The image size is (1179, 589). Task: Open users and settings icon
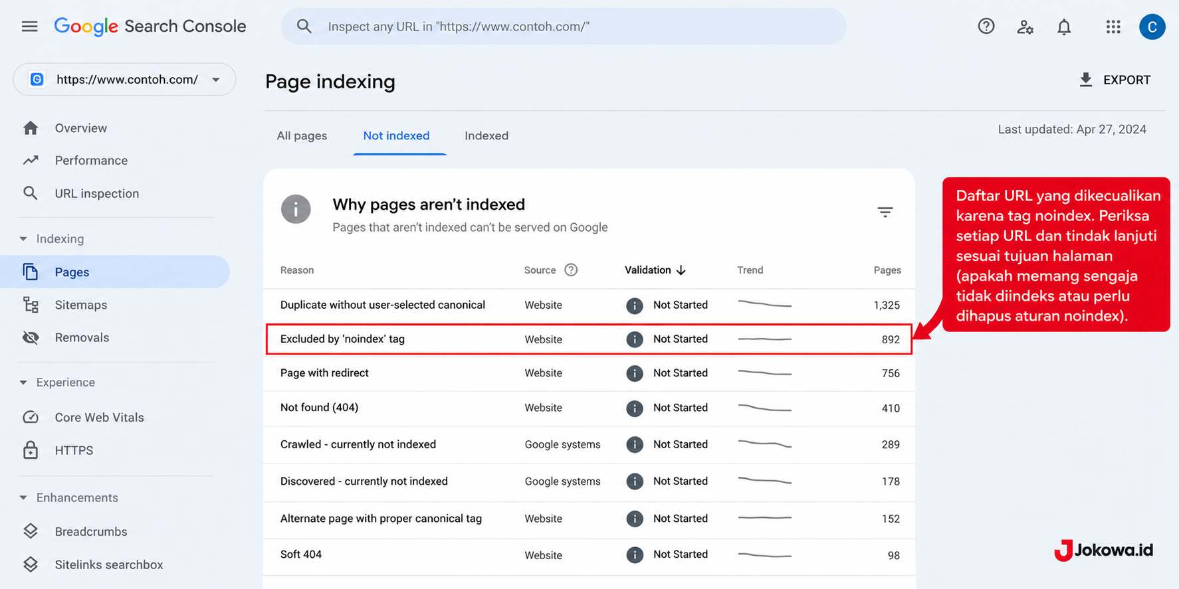click(1025, 27)
